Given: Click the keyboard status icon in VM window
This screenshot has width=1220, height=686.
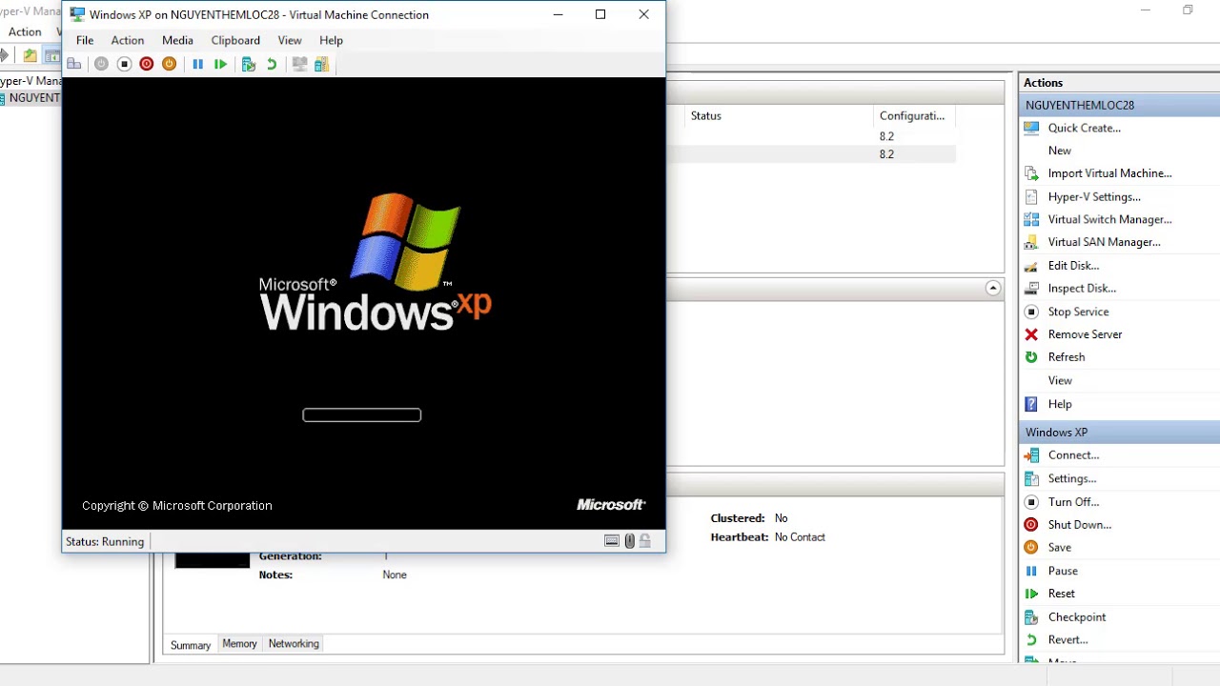Looking at the screenshot, I should (x=612, y=541).
